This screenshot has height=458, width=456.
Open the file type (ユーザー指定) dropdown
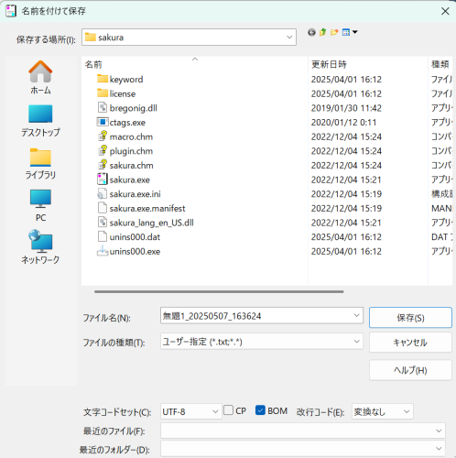click(356, 341)
